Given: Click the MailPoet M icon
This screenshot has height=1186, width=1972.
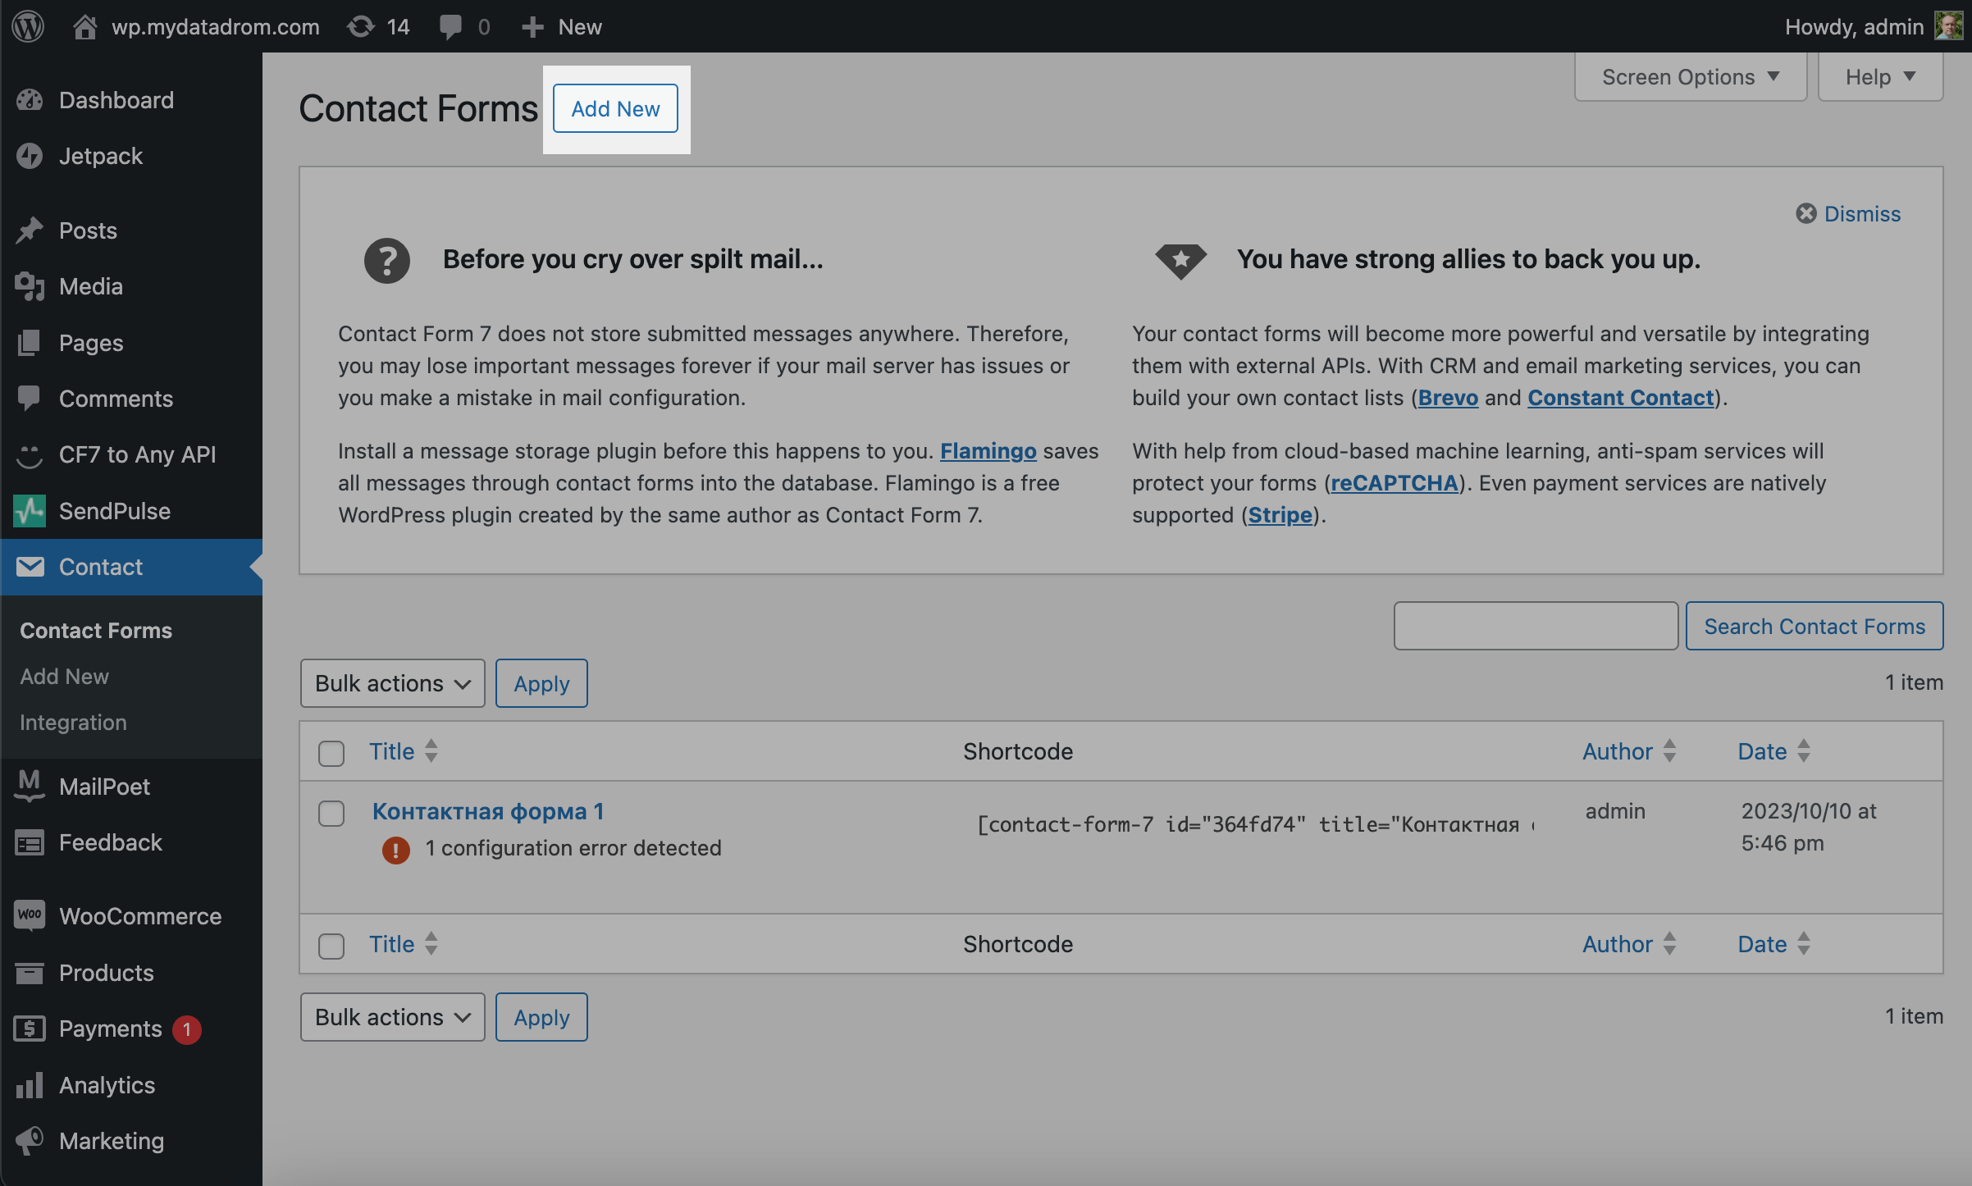Looking at the screenshot, I should 30,787.
